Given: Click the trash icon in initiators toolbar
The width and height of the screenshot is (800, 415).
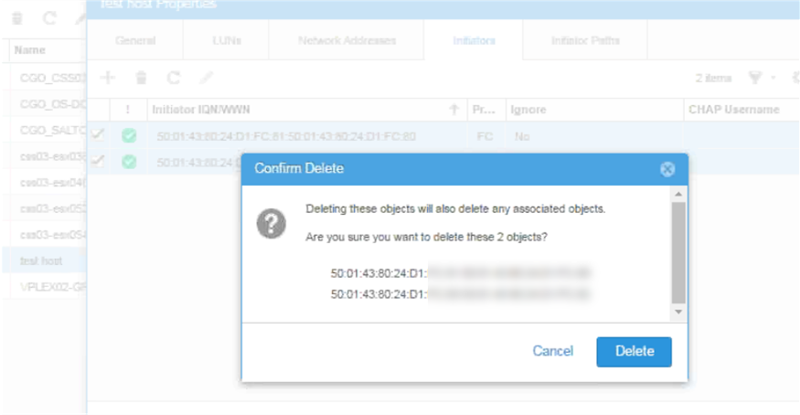Looking at the screenshot, I should click(142, 78).
